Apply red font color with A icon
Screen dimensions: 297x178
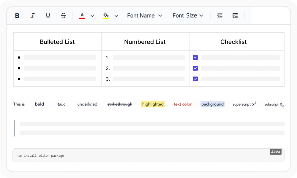tap(82, 16)
